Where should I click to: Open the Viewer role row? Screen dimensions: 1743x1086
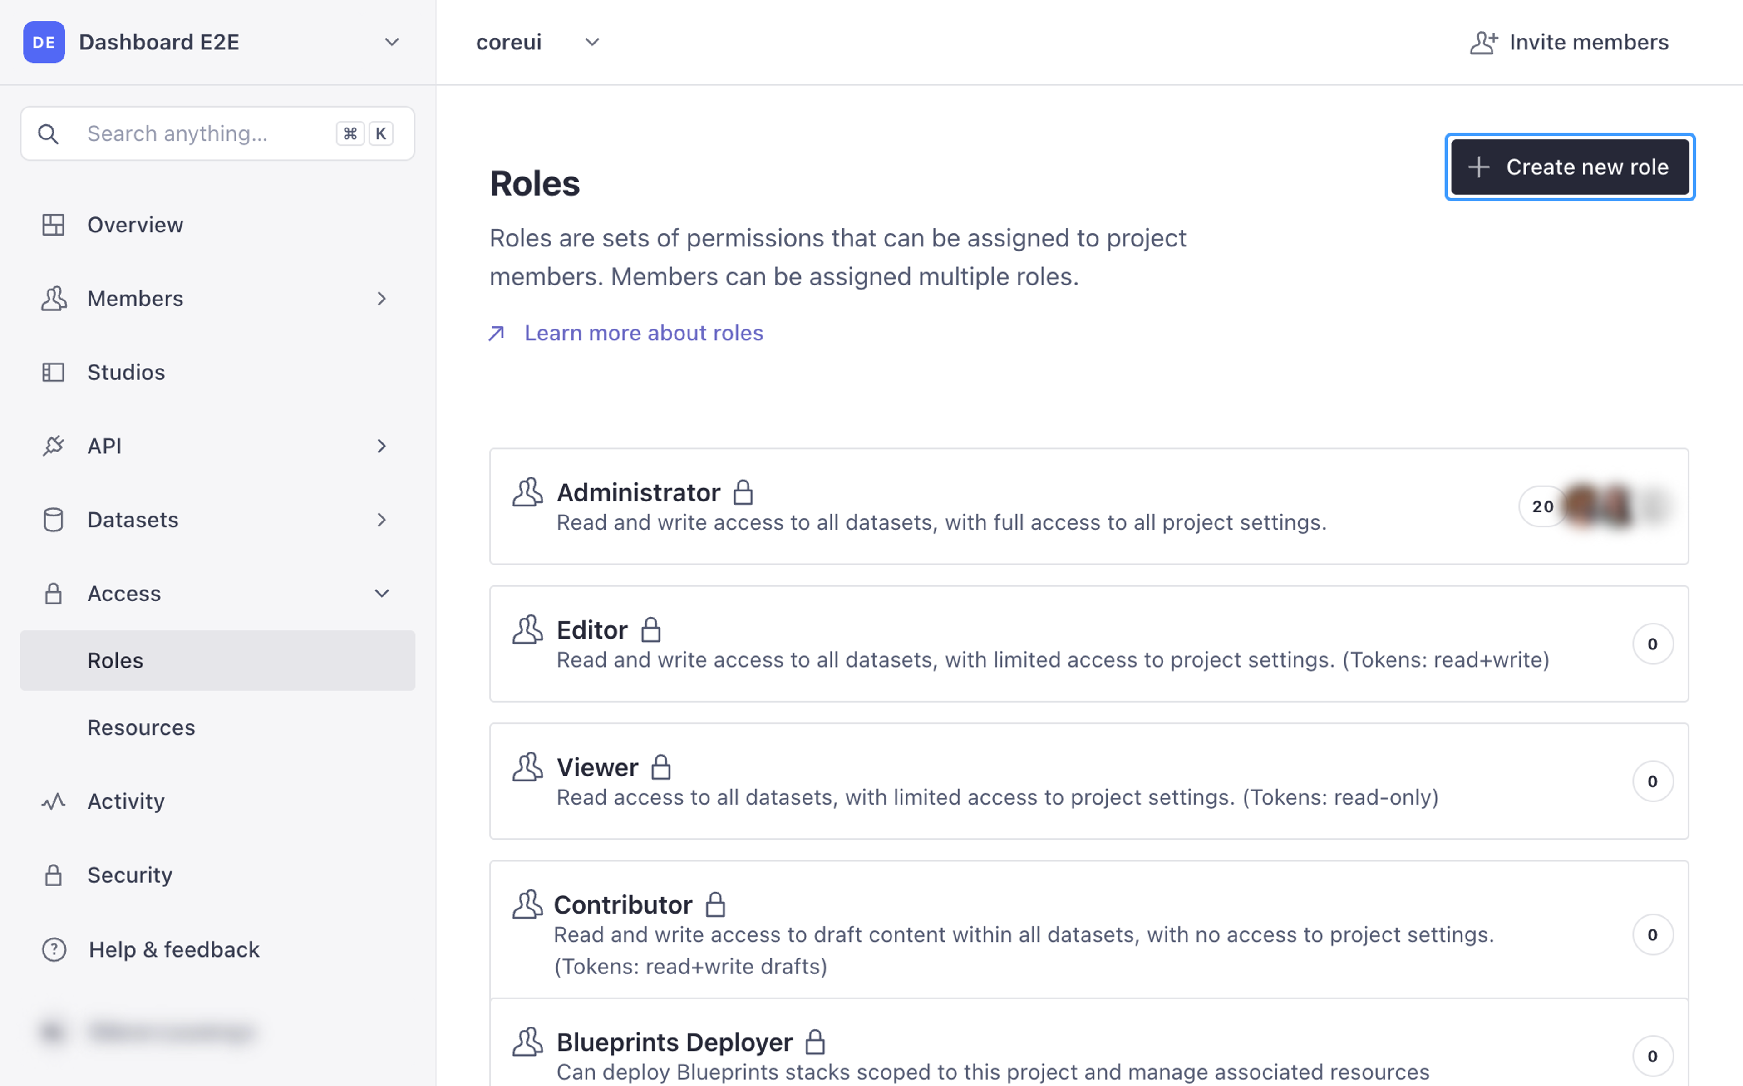click(x=1089, y=781)
